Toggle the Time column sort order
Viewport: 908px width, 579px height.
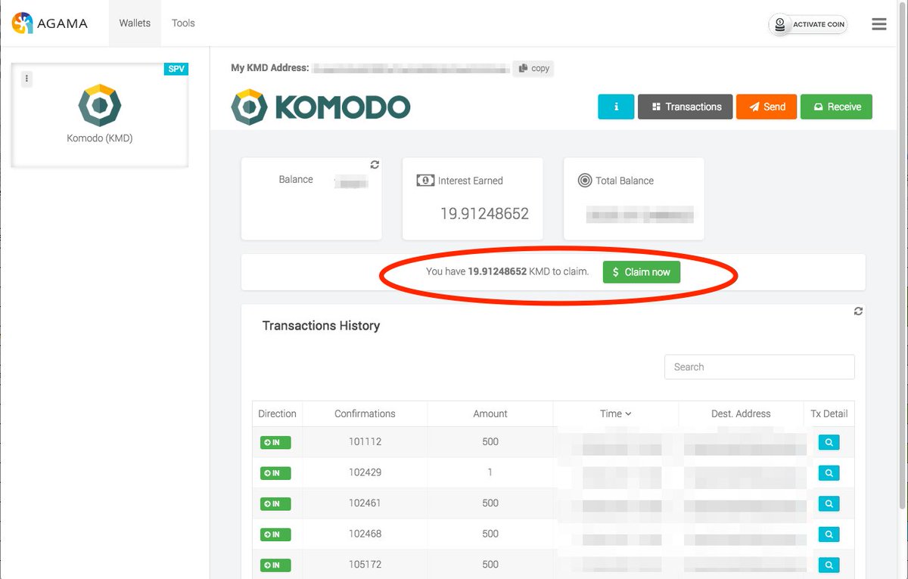click(x=616, y=413)
